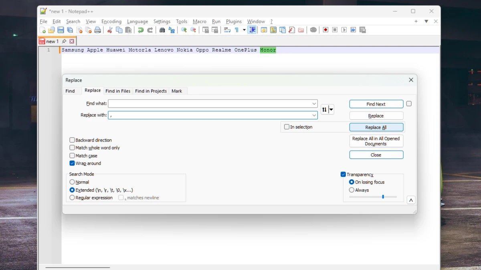
Task: Open the Plugins menu
Action: coord(234,22)
